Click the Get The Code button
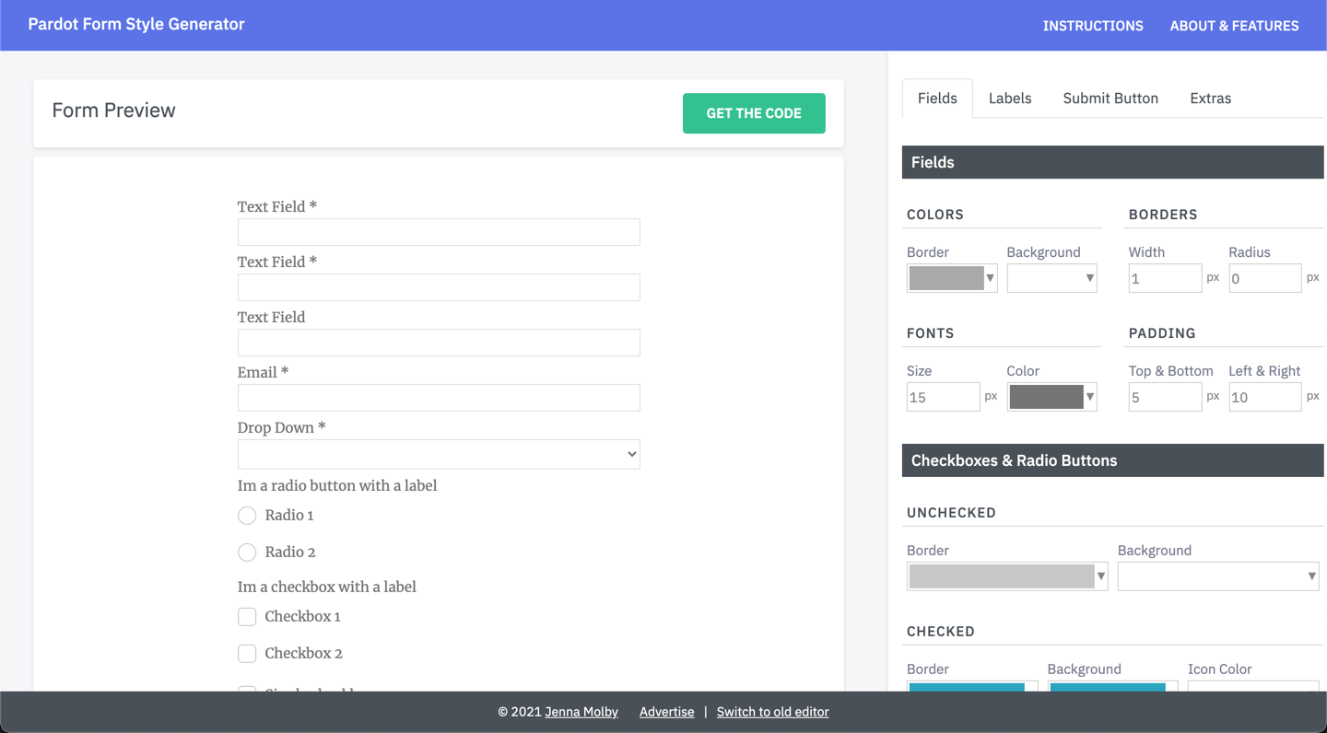Screen dimensions: 1327x733 pyautogui.click(x=753, y=113)
